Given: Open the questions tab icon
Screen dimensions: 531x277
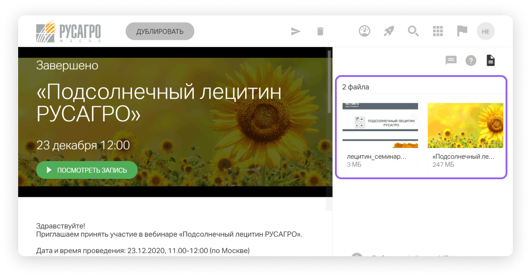Looking at the screenshot, I should (471, 61).
